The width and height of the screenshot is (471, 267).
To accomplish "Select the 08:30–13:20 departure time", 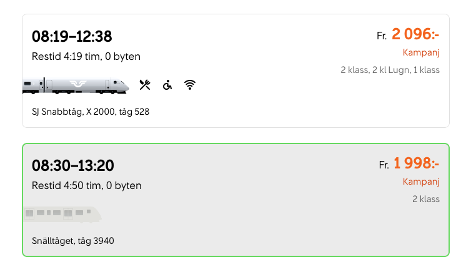I will (73, 166).
